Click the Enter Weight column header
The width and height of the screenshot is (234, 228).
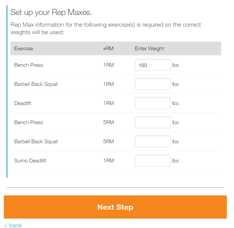149,48
